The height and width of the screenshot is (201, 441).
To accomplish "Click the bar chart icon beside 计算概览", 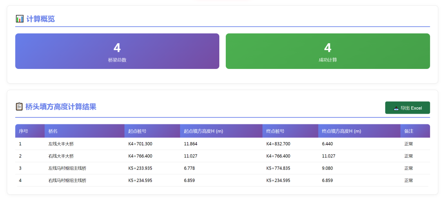I will point(20,19).
